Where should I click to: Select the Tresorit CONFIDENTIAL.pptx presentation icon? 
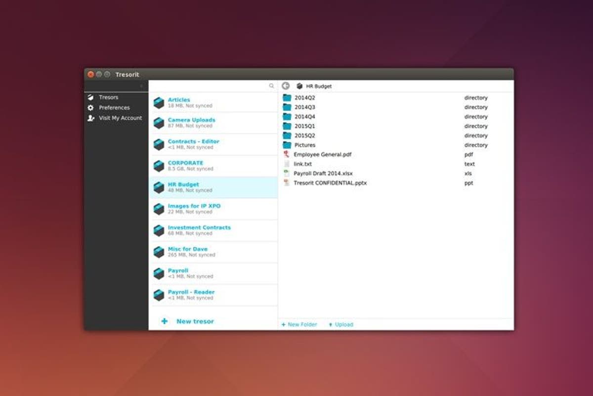[x=286, y=182]
